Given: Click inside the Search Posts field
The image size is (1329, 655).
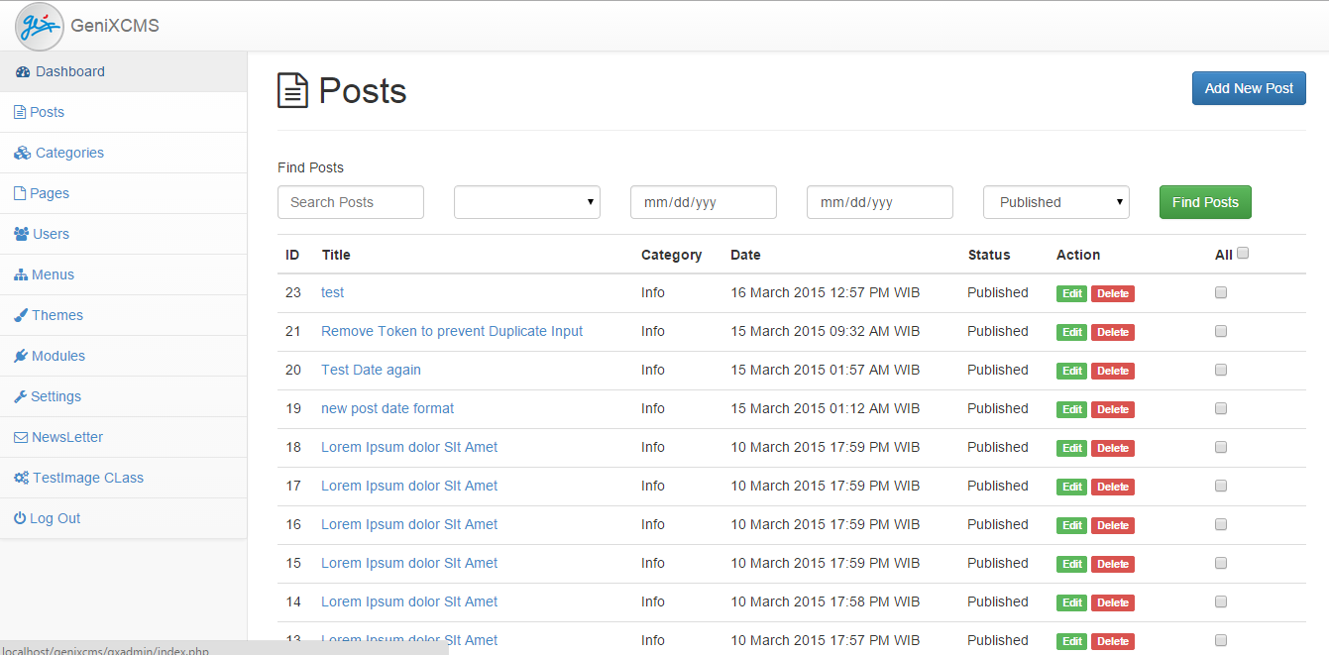Looking at the screenshot, I should pos(350,202).
